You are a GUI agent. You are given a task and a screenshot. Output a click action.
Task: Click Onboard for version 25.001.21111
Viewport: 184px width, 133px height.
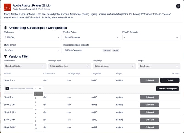(149, 120)
